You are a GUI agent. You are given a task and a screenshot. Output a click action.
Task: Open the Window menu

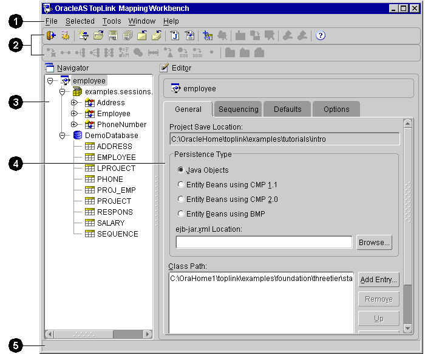(142, 21)
